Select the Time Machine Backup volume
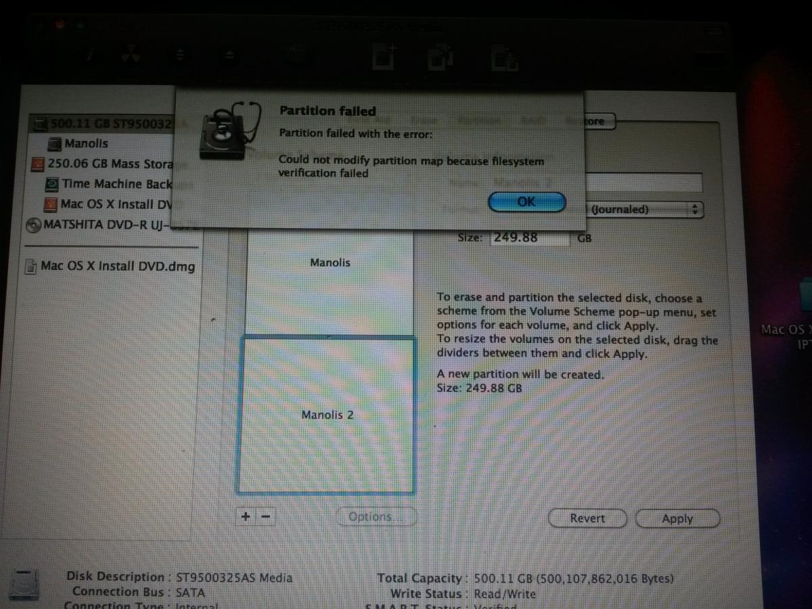Screen dimensions: 812x609 109,183
